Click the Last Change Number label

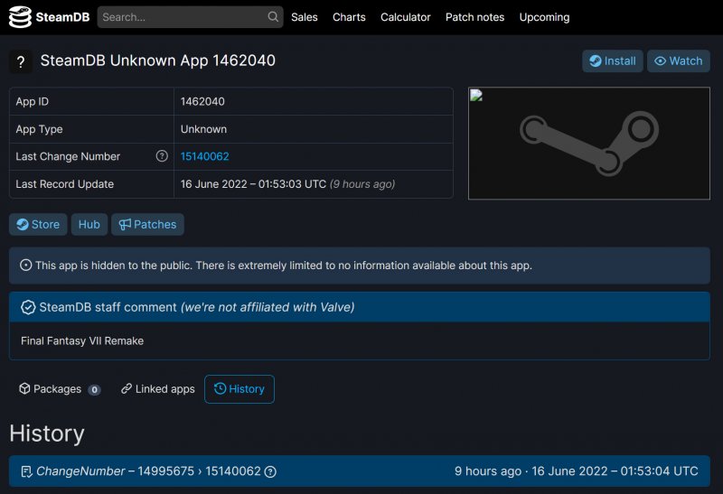pos(68,156)
